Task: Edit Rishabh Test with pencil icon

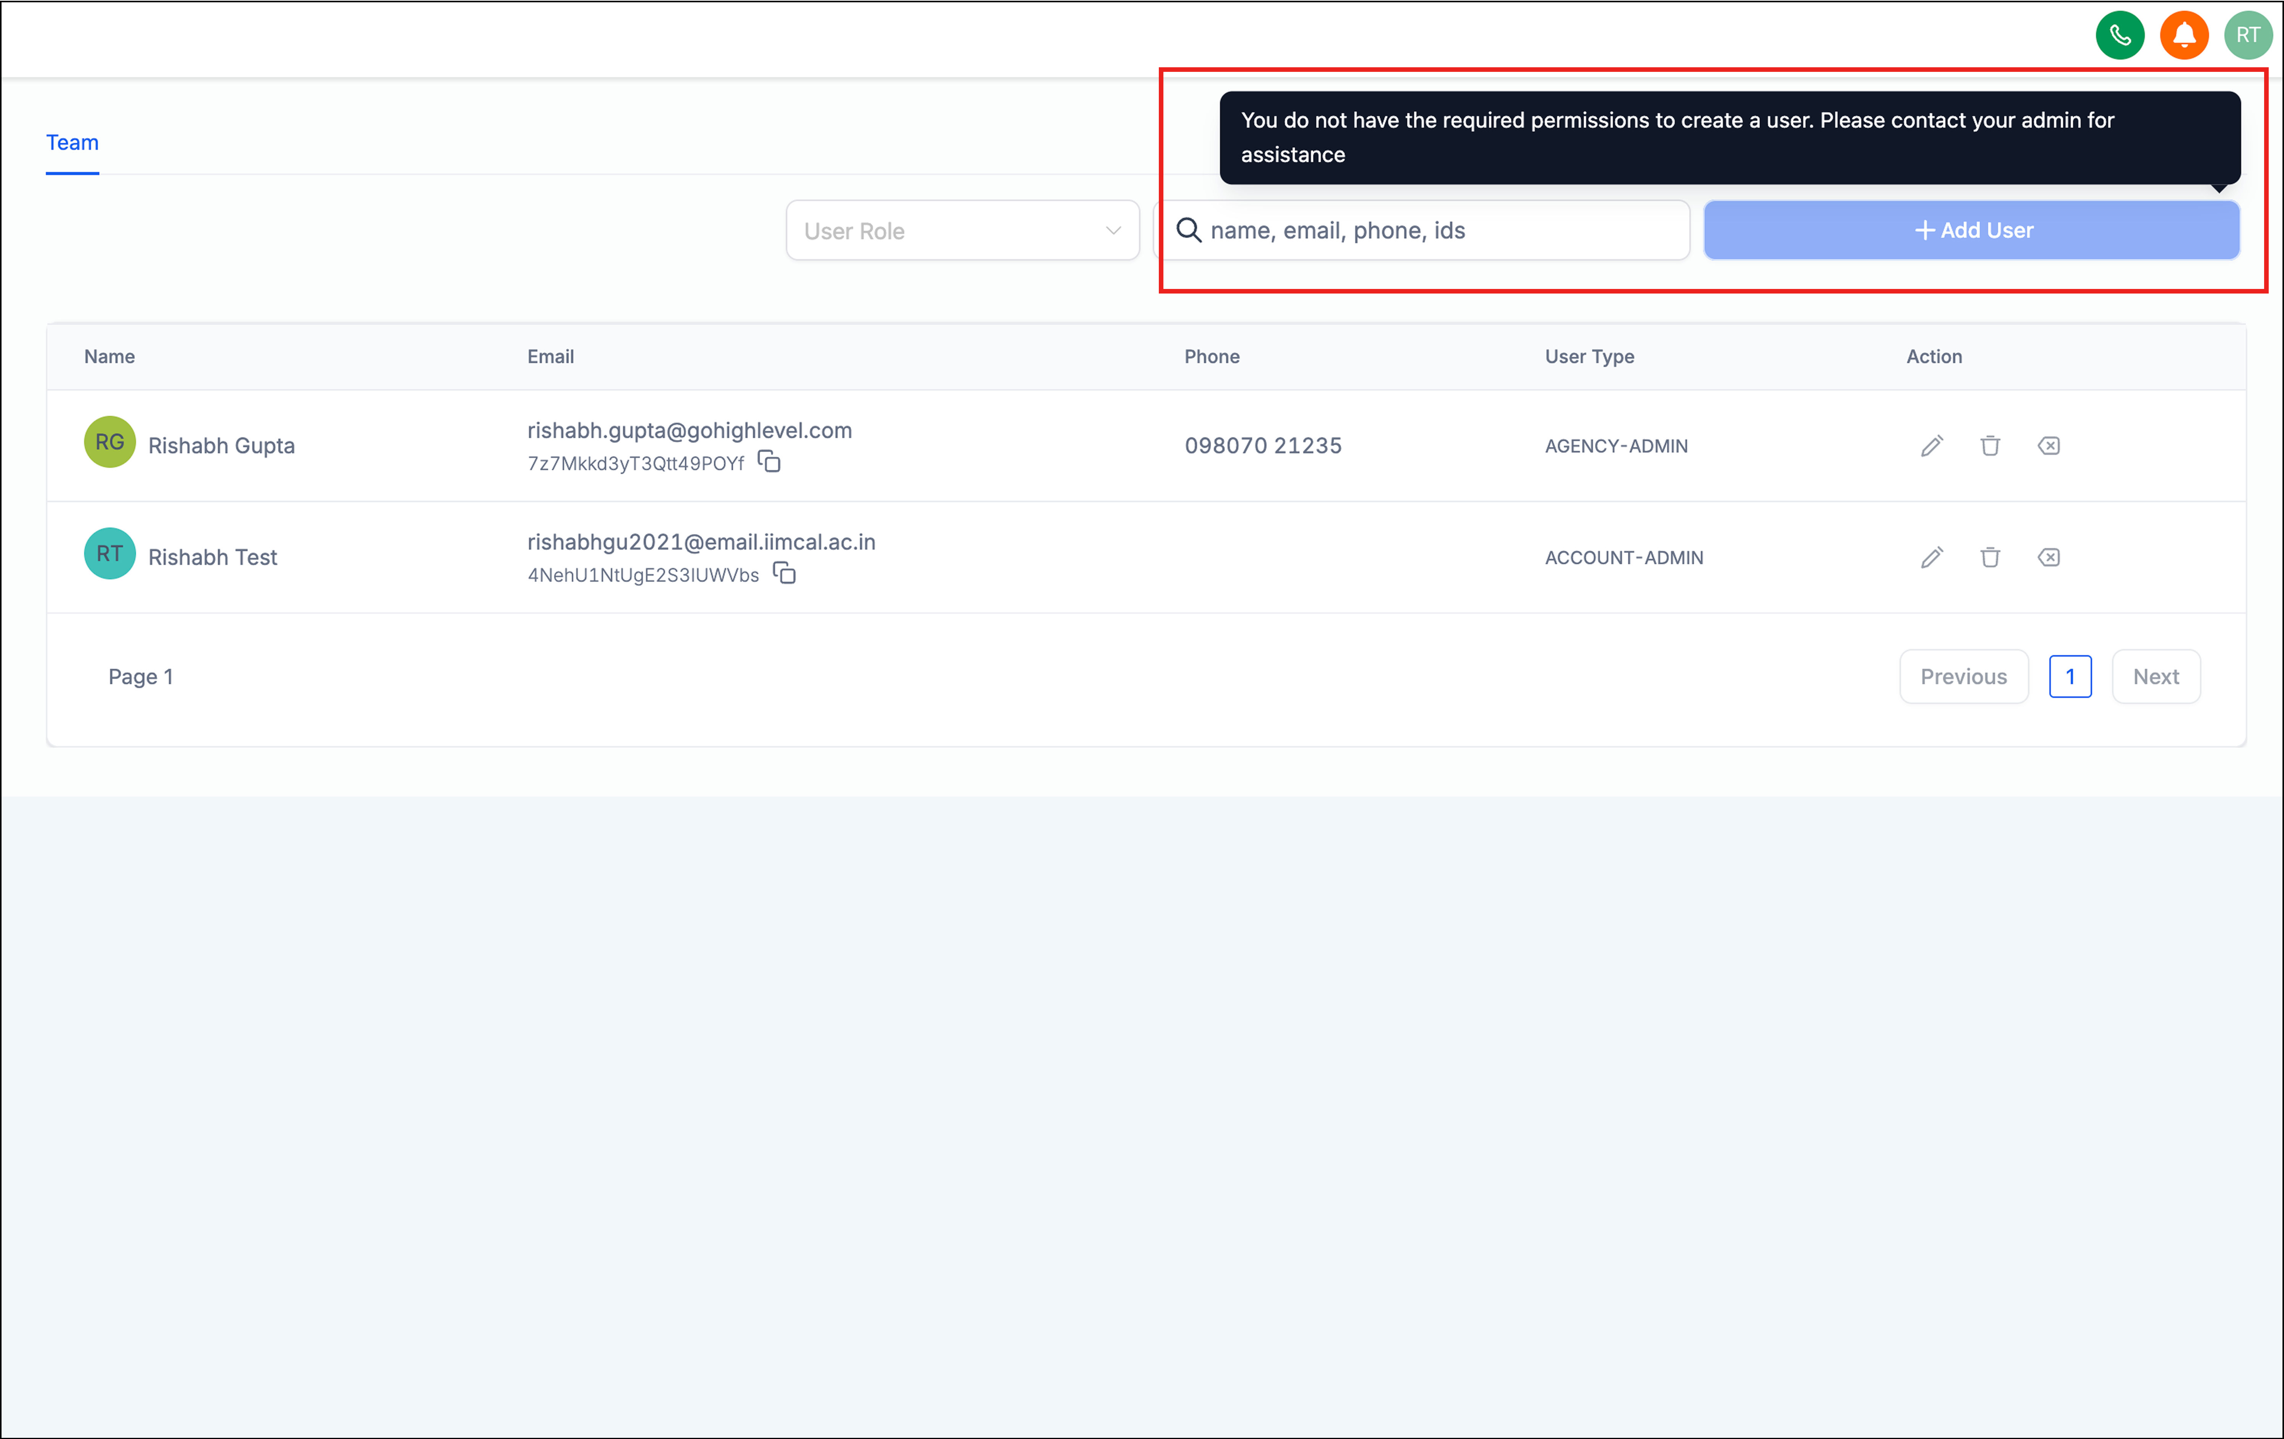Action: [x=1931, y=558]
